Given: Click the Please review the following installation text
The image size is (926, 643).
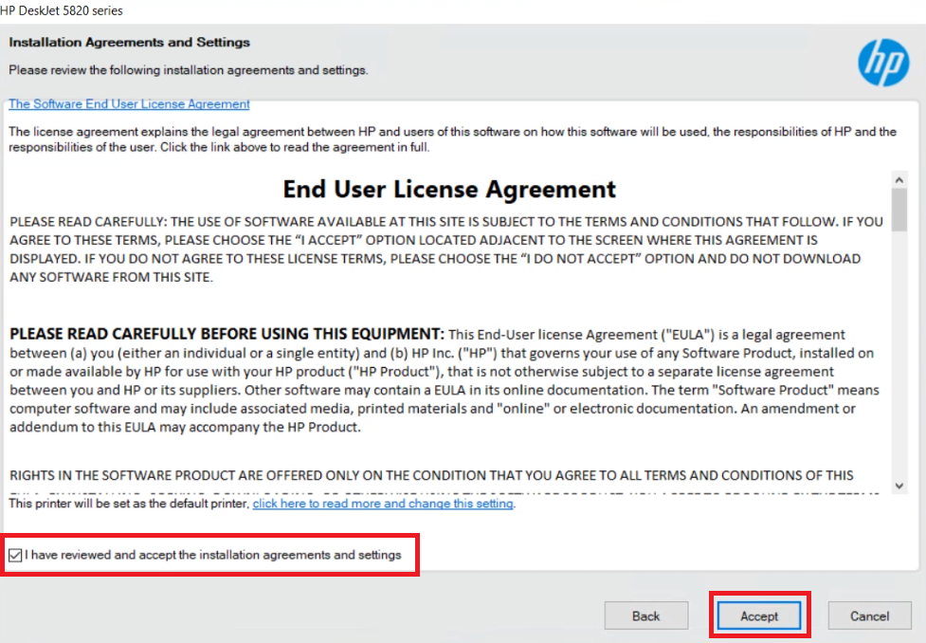Looking at the screenshot, I should tap(188, 70).
